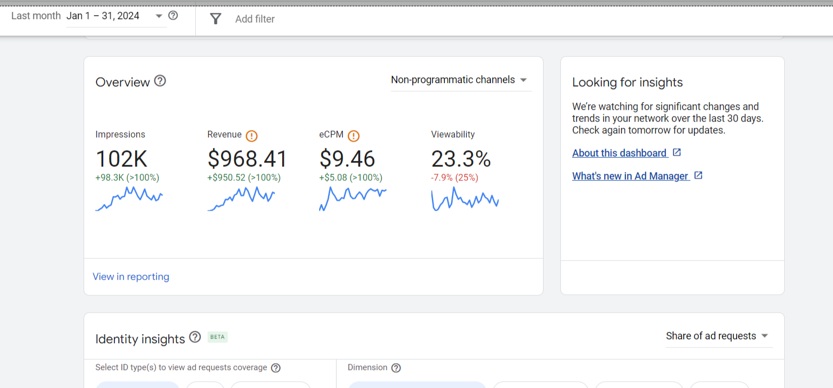
Task: Open About this dashboard link
Action: 620,153
